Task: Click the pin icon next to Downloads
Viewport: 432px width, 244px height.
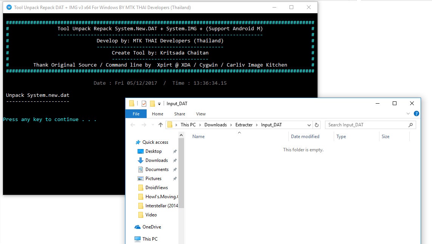Action: coord(175,160)
